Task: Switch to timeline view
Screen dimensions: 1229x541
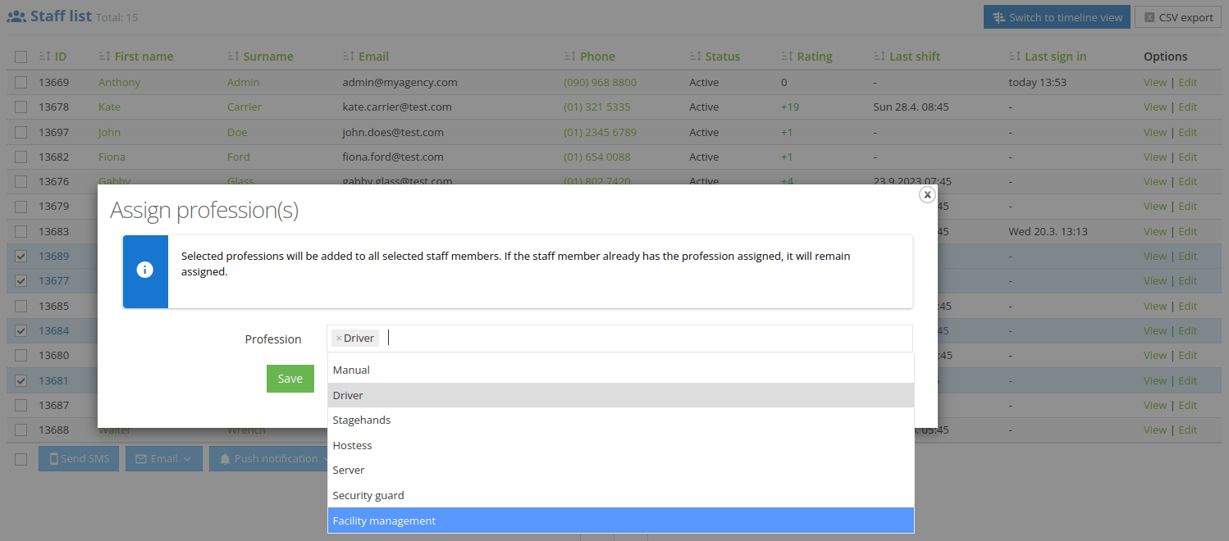Action: click(x=1057, y=17)
